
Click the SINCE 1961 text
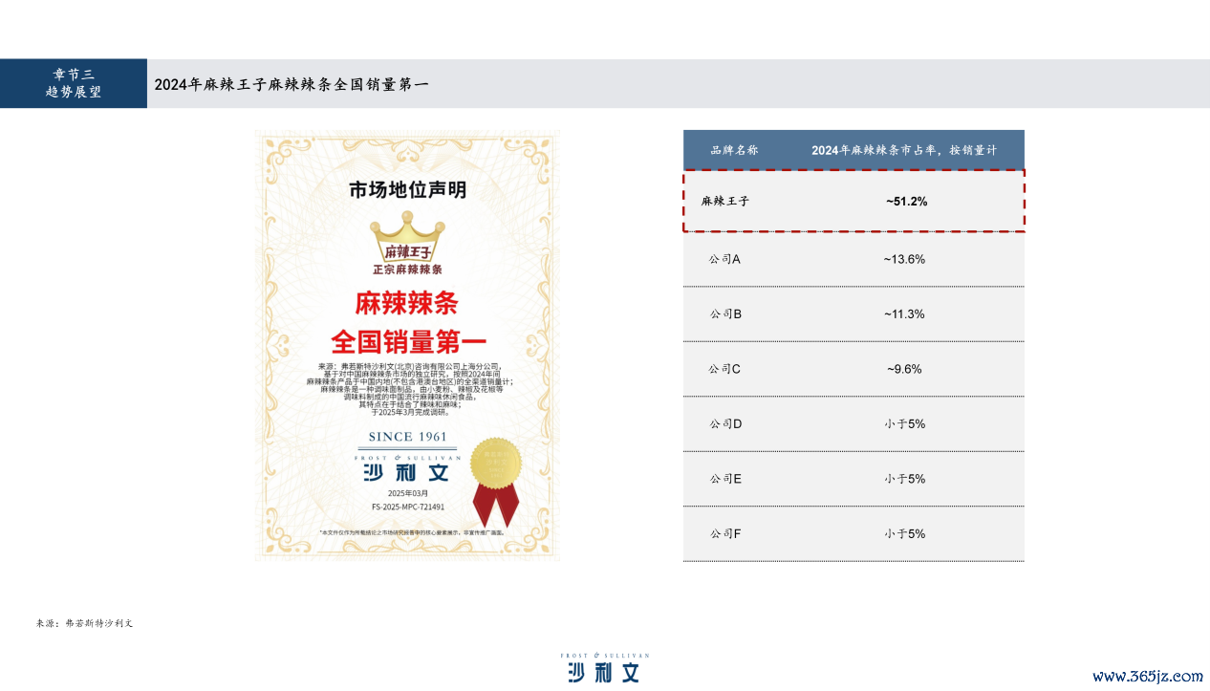[x=408, y=437]
